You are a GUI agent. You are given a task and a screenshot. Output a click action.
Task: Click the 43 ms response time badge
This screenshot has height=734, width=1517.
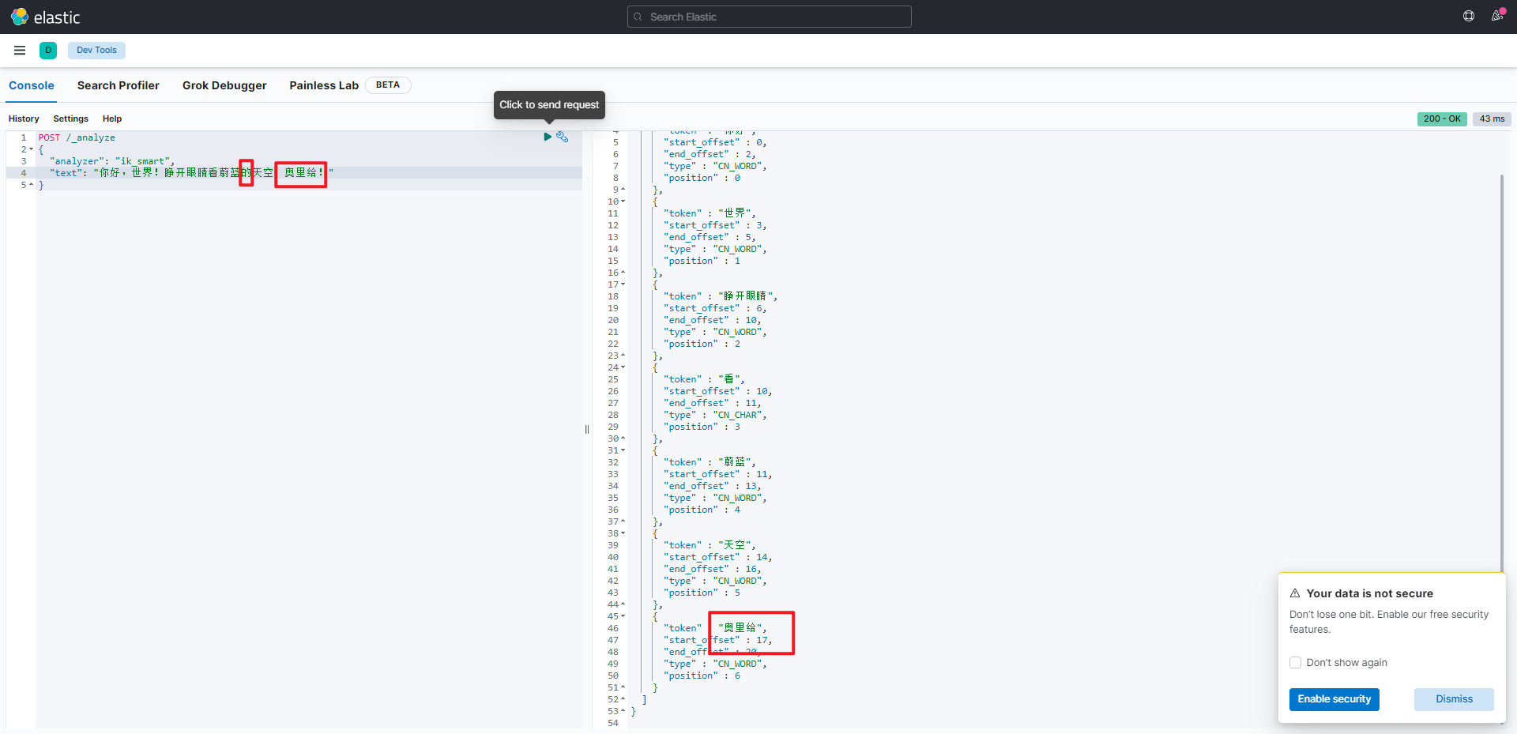coord(1492,119)
